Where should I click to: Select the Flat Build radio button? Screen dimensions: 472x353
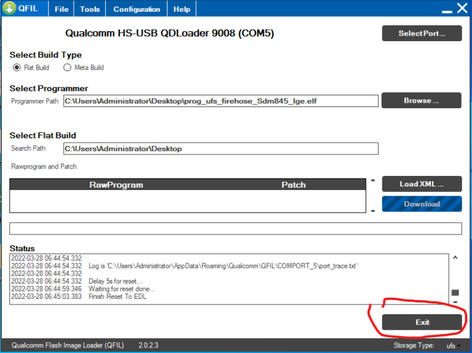pyautogui.click(x=17, y=68)
